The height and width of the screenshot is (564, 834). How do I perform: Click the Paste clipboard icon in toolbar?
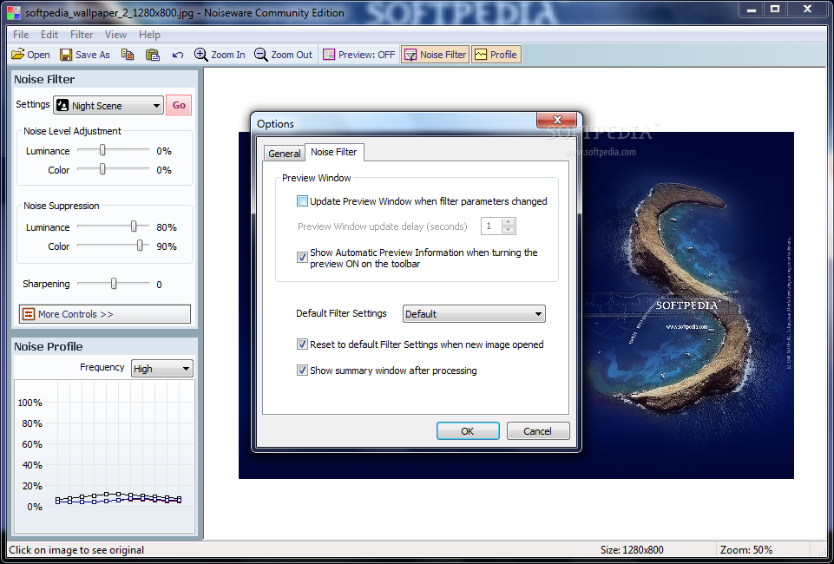click(153, 54)
